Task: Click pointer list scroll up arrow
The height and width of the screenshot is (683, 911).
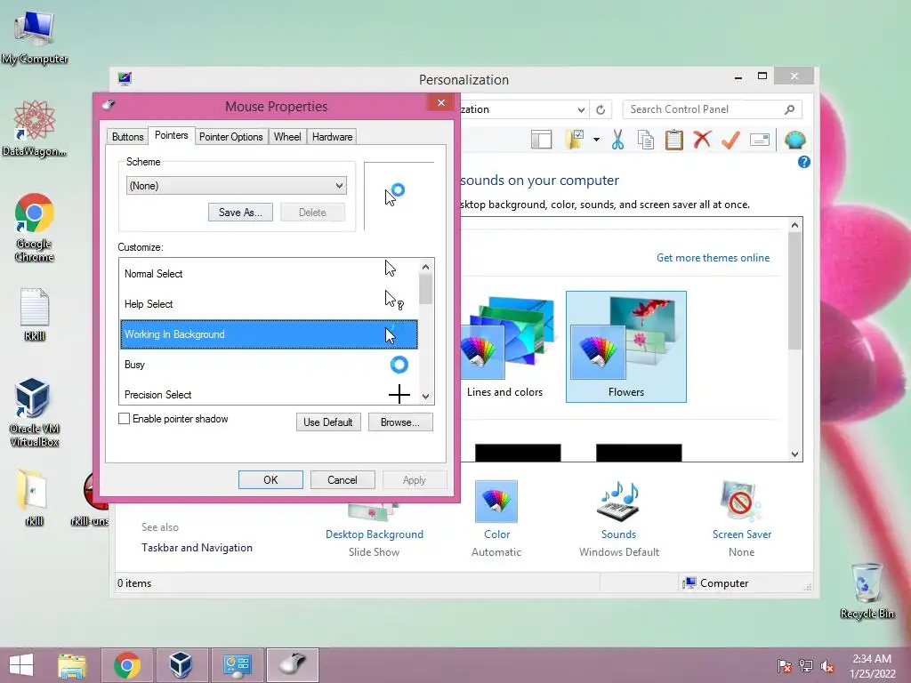Action: 426,267
